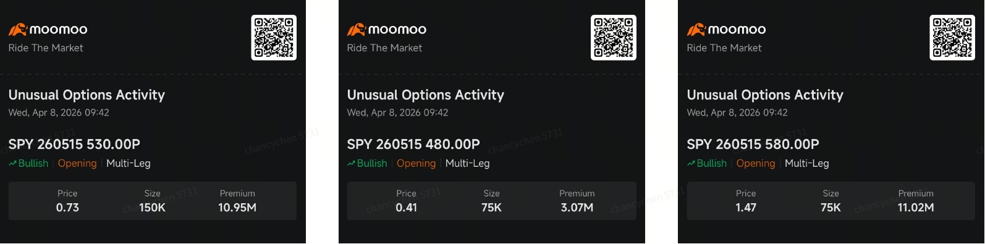Open the SPY 260515 530.00P contract title
985x244 pixels.
[x=74, y=145]
